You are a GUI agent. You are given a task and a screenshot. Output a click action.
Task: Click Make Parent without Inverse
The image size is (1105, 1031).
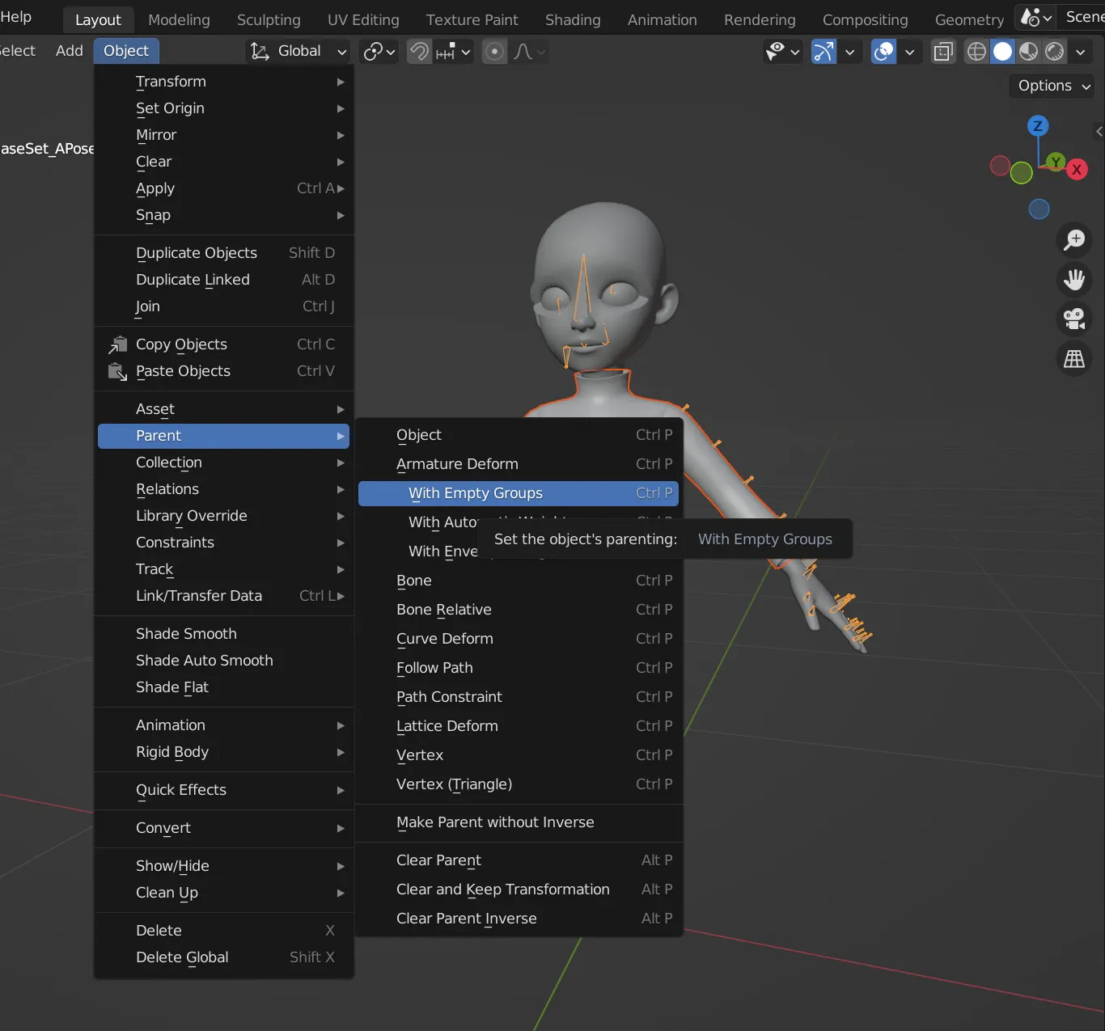520,822
